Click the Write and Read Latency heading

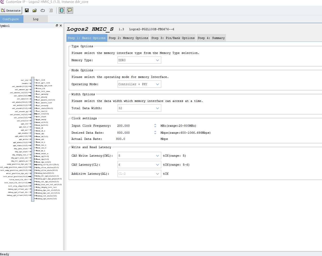(x=91, y=147)
